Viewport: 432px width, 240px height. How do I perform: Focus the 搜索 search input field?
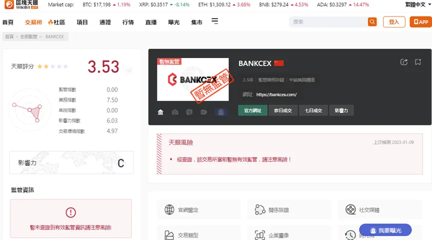pos(328,22)
